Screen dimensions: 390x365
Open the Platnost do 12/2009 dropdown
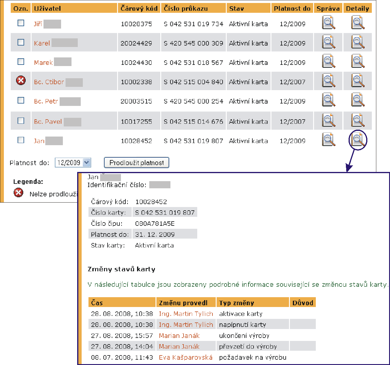point(73,163)
